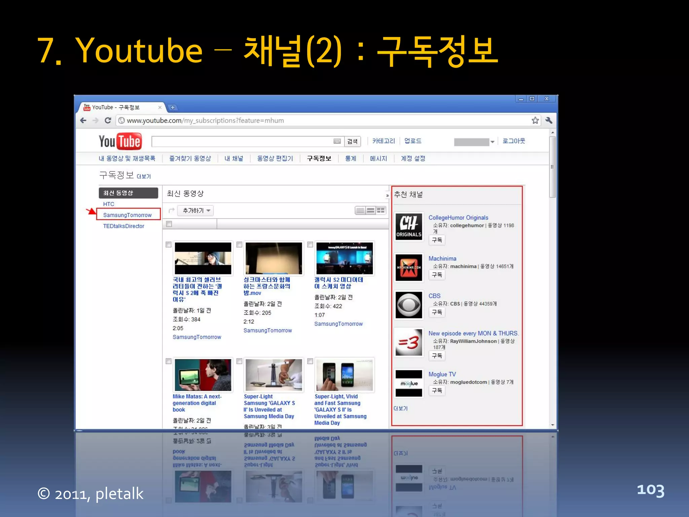
Task: Open the CollegeHumor Originals channel link
Action: [x=458, y=218]
